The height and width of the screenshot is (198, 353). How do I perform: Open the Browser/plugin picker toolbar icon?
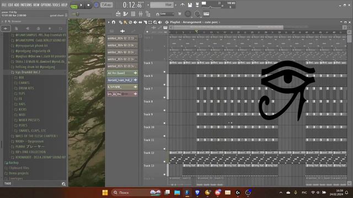point(148,14)
